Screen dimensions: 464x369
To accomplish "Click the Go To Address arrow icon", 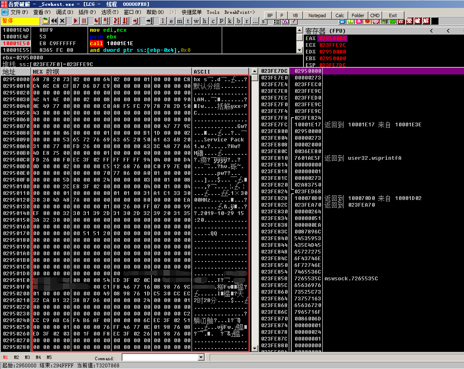I will (x=150, y=20).
